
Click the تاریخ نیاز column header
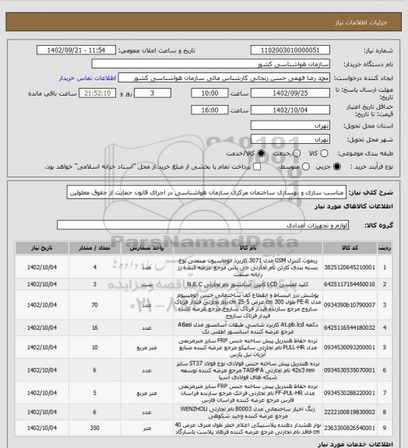(x=42, y=248)
